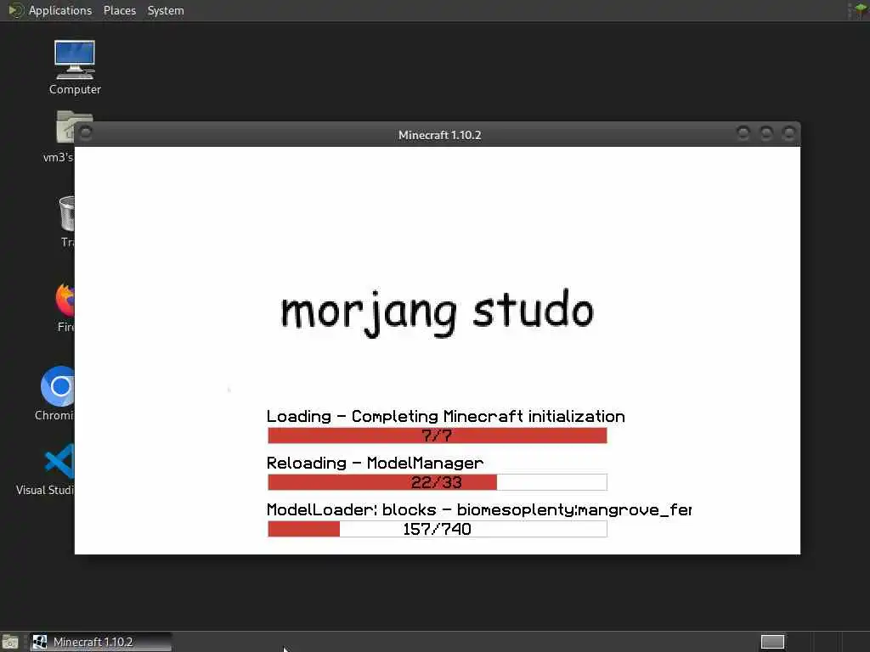Click the Minecraft window menu button in titlebar

point(86,133)
